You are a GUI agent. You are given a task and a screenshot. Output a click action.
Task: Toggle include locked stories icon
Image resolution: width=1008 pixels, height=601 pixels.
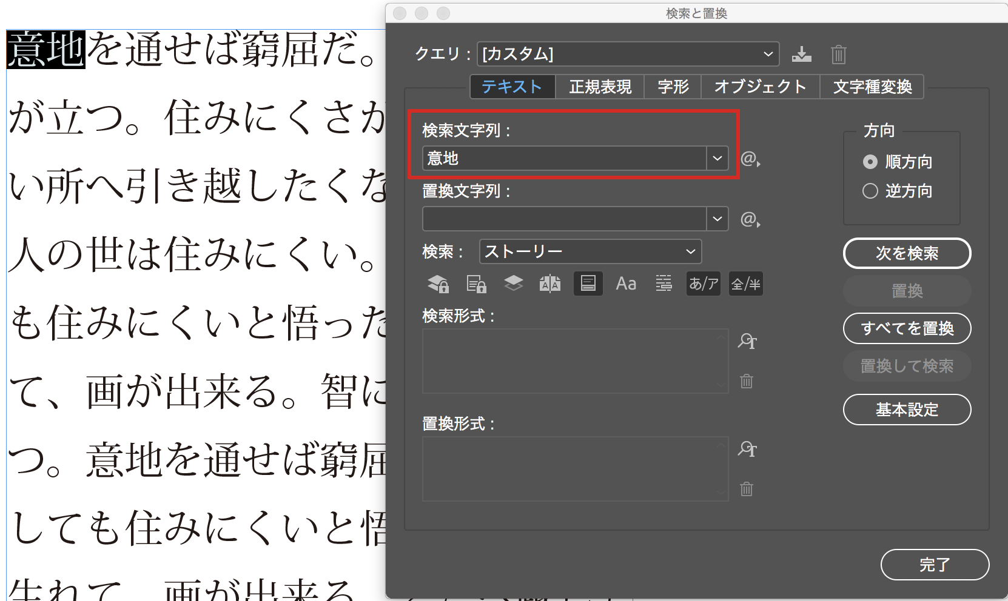point(476,284)
